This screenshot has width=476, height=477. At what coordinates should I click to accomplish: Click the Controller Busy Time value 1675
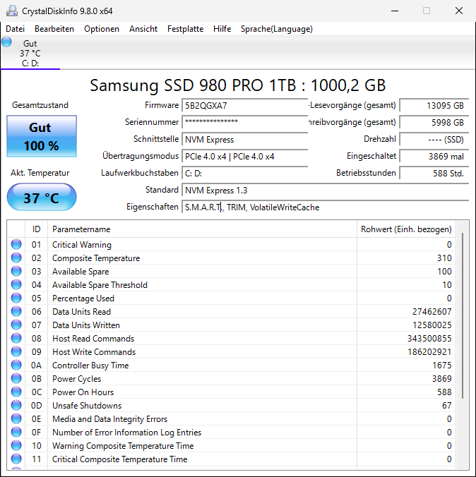[442, 366]
